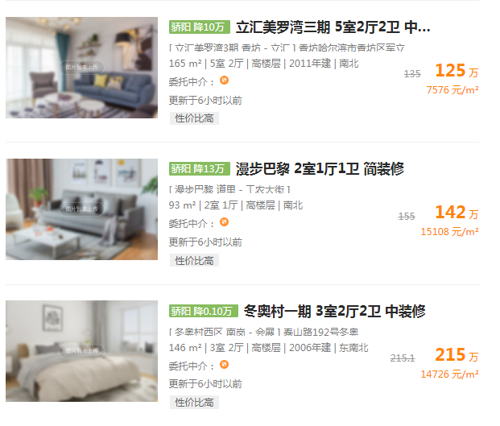Image resolution: width=500 pixels, height=426 pixels.
Task: Click the 性价比高 tag under 立汇美罗湾三期
Action: 194,118
